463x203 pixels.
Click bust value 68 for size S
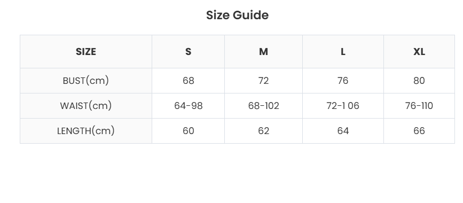tap(188, 81)
